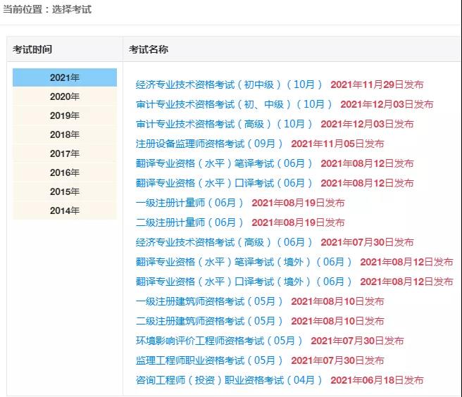Select 2017年 from exam time column

(x=65, y=153)
